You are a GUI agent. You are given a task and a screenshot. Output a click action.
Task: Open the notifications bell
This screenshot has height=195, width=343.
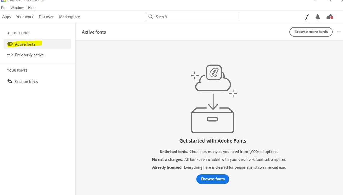pos(318,17)
